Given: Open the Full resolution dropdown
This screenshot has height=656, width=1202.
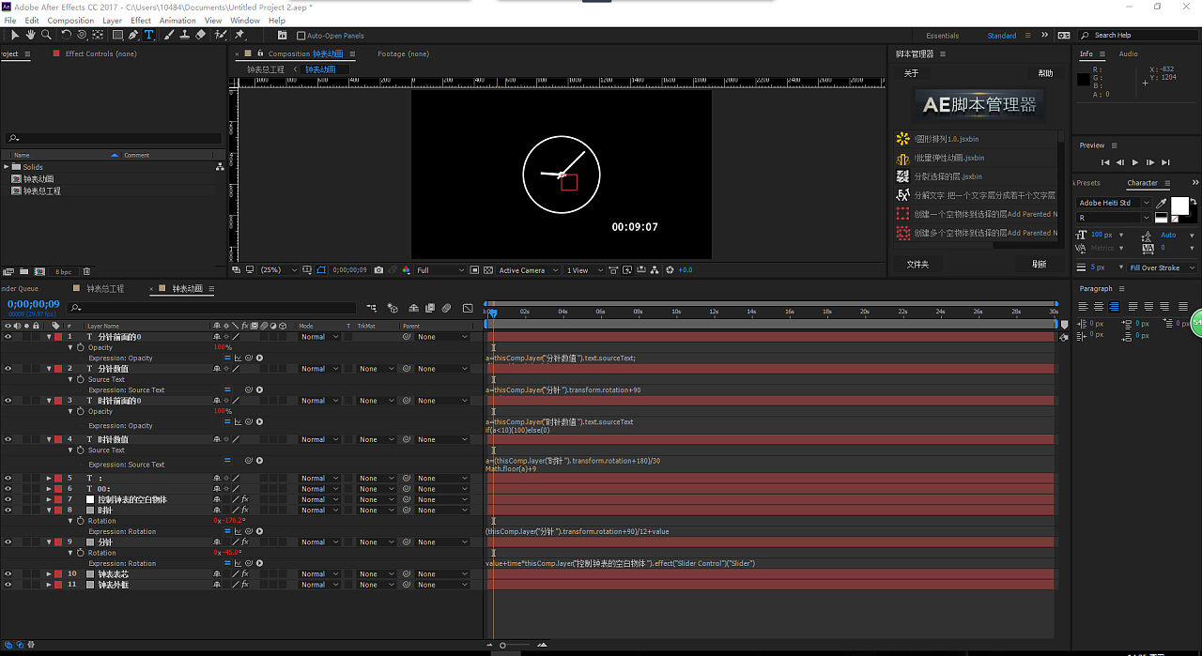Looking at the screenshot, I should coord(439,270).
